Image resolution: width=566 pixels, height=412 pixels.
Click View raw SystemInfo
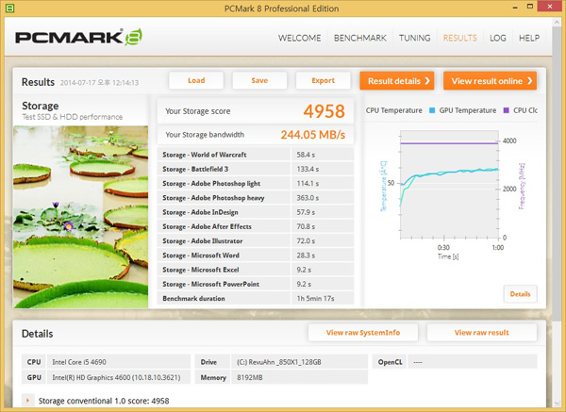click(363, 333)
